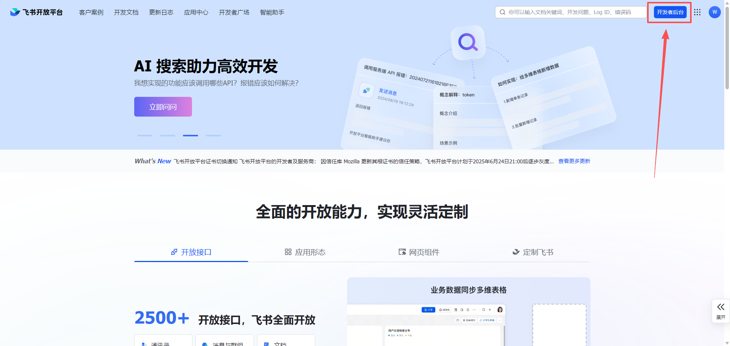This screenshot has width=730, height=346.
Task: Expand the side panel via double-chevron icon
Action: click(720, 307)
